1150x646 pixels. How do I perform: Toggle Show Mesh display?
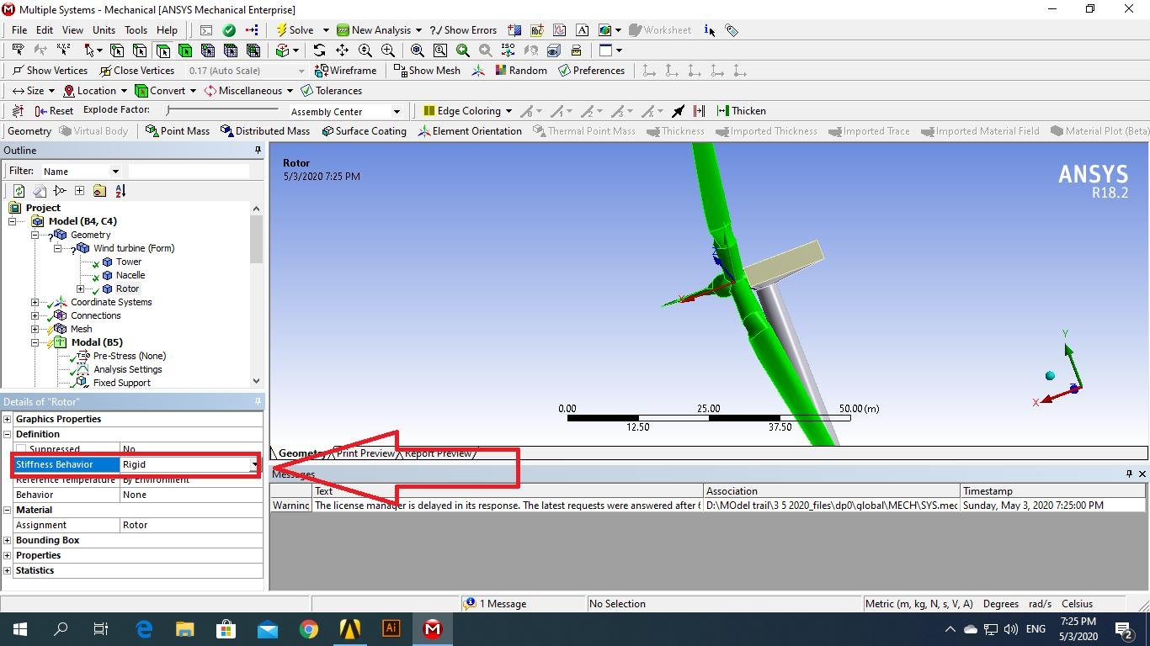tap(427, 71)
